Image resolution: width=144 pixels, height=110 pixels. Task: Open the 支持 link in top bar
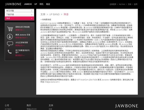click(130, 4)
